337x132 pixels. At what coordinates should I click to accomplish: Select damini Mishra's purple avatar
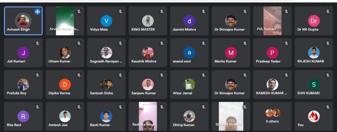pyautogui.click(x=189, y=21)
